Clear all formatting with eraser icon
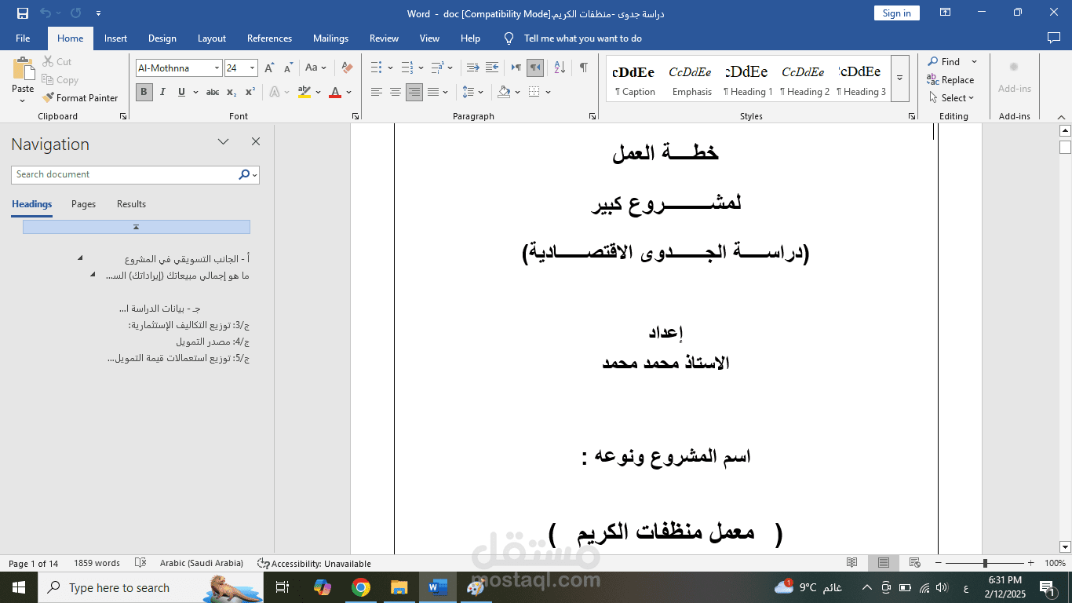The height and width of the screenshot is (603, 1072). click(347, 68)
